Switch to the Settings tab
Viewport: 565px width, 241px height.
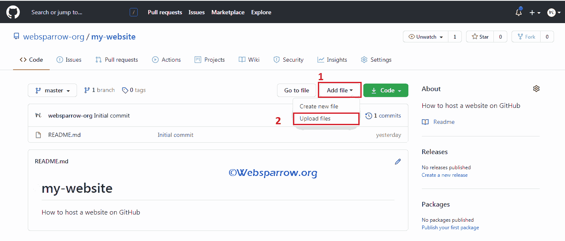point(376,60)
